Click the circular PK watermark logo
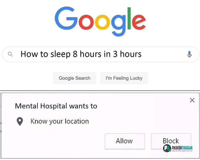Image resolution: width=200 pixels, height=160 pixels. click(167, 148)
